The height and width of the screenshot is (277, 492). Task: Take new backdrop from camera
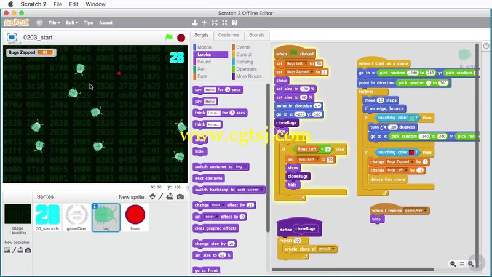pyautogui.click(x=28, y=251)
